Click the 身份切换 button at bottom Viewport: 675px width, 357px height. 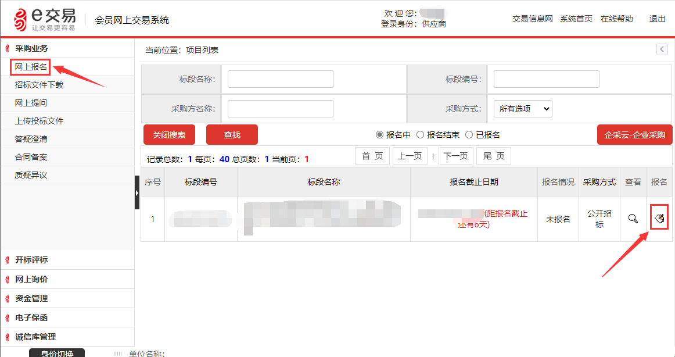point(57,353)
